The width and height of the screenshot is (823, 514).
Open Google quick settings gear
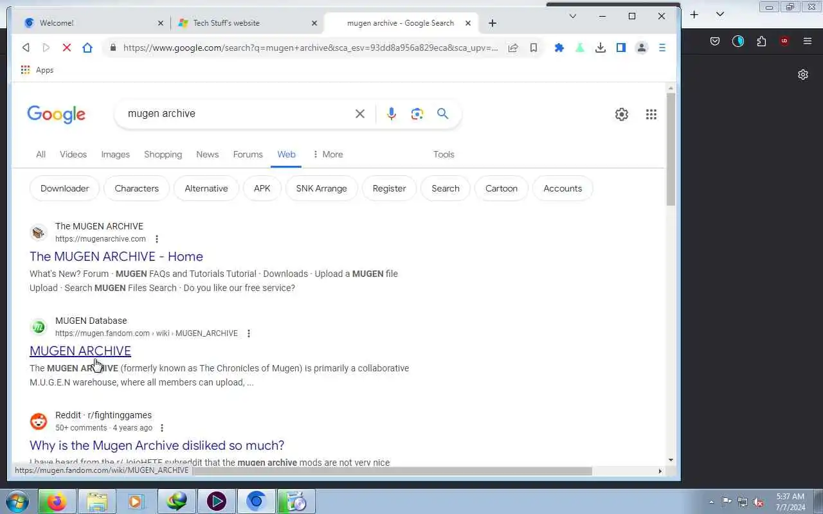coord(622,114)
